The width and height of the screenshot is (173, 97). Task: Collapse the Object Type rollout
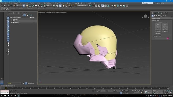point(156,21)
